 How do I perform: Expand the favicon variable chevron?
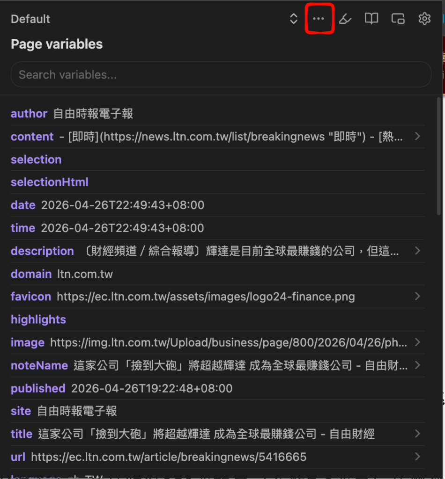tap(417, 296)
